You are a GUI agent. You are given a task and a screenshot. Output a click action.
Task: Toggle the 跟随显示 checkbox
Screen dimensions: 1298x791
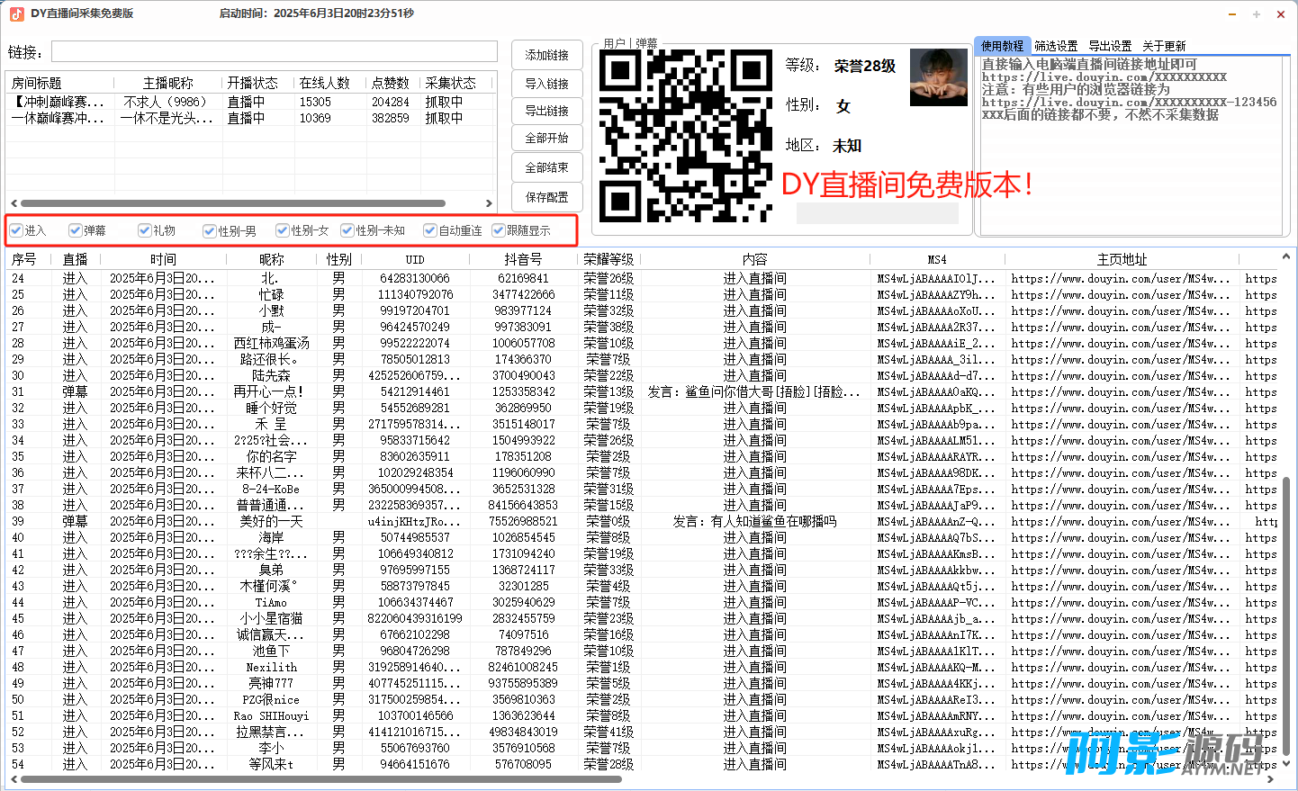[x=499, y=230]
